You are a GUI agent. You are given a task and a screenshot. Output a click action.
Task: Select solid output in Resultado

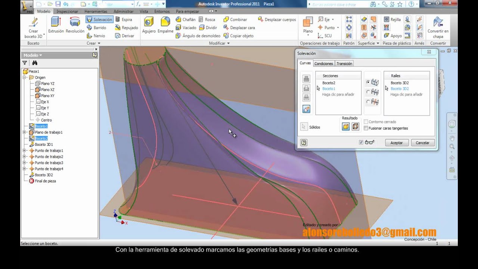(346, 127)
